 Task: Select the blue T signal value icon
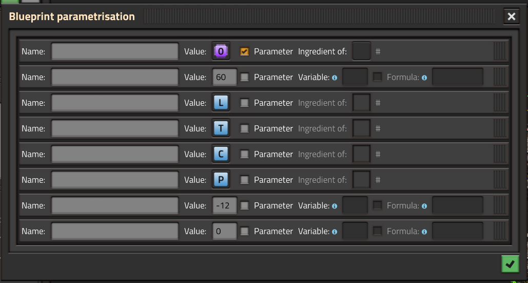pyautogui.click(x=221, y=128)
